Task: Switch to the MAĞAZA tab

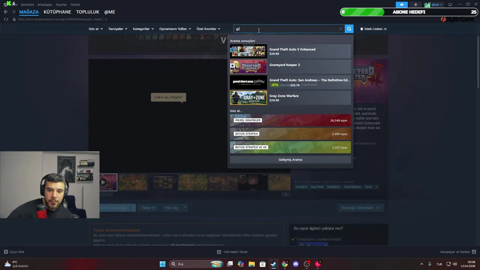Action: (x=29, y=12)
